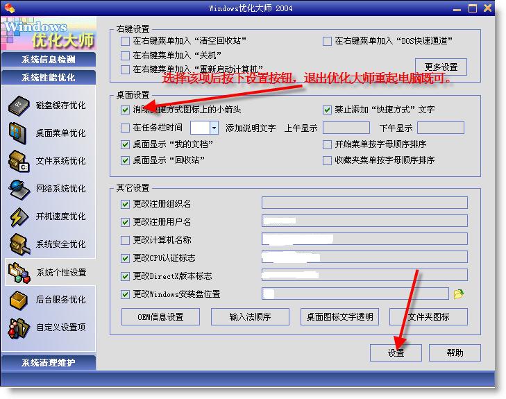Toggle 更改Windows安装盘位置 checkbox
The height and width of the screenshot is (399, 506).
[x=125, y=294]
